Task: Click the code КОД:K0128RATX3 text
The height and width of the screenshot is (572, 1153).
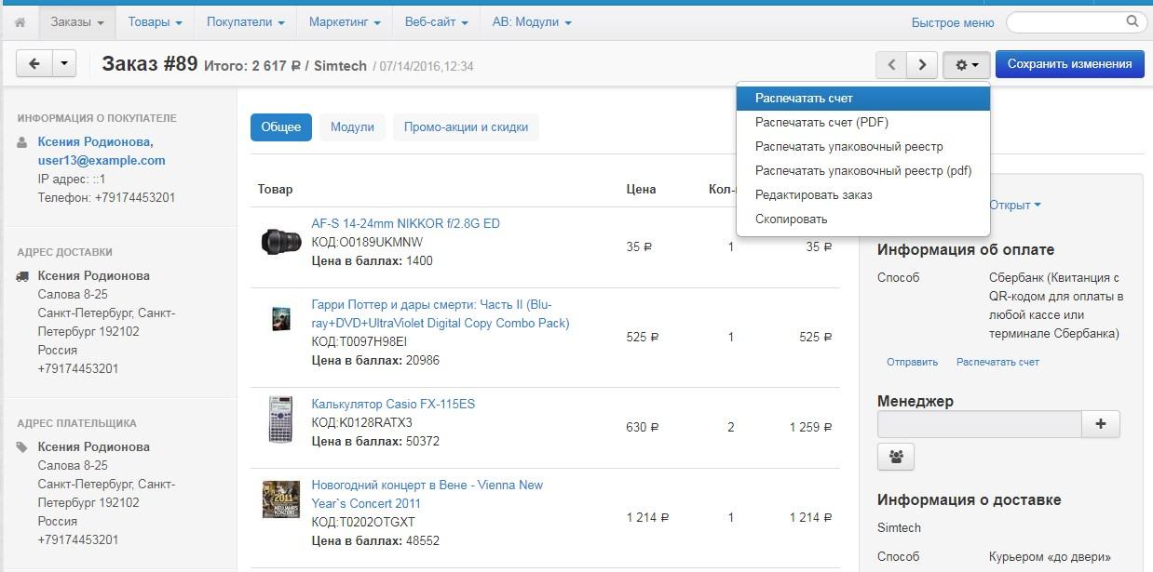Action: click(361, 422)
